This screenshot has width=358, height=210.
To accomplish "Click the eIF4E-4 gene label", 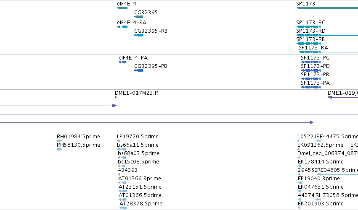I will [127, 4].
